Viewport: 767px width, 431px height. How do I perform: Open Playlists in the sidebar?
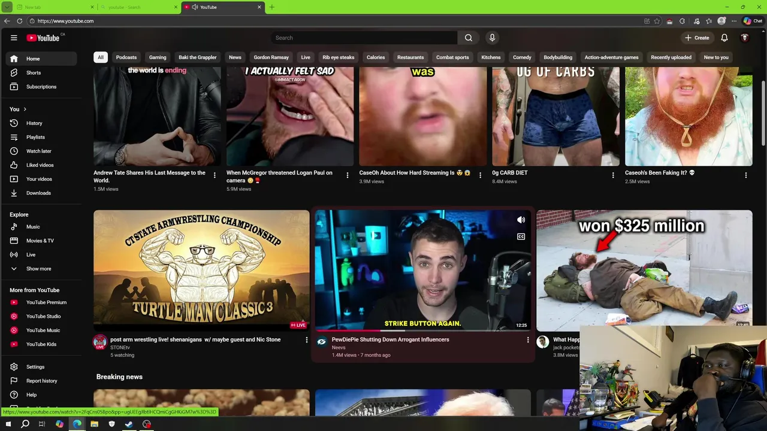pyautogui.click(x=41, y=137)
